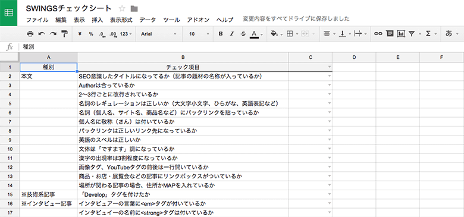The image size is (464, 217).
Task: Open dropdown in column C header row
Action: 329,67
